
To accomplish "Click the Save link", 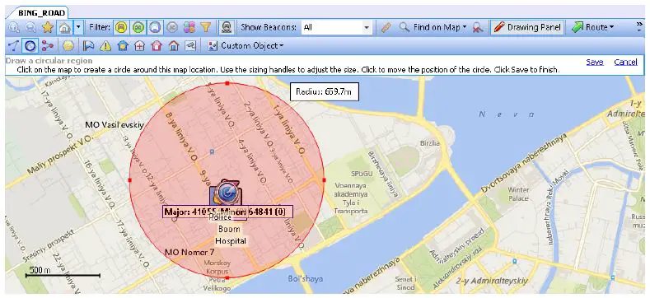I will (x=595, y=62).
